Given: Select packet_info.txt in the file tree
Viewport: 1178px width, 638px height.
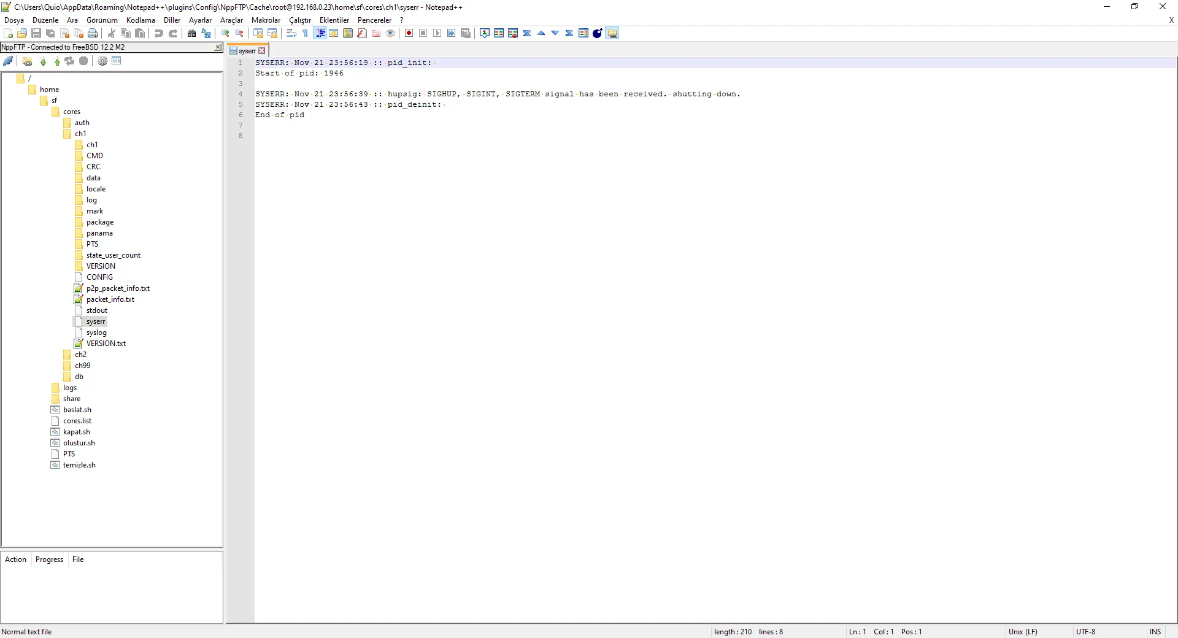Looking at the screenshot, I should (x=110, y=299).
